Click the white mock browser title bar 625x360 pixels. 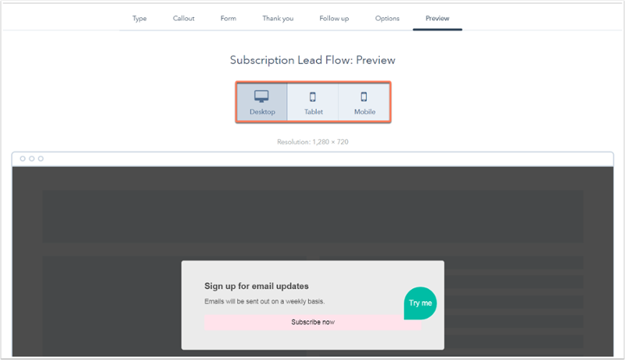(313, 159)
